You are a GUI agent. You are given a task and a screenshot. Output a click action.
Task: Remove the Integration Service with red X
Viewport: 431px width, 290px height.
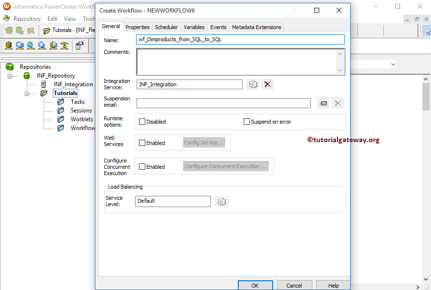(x=267, y=84)
